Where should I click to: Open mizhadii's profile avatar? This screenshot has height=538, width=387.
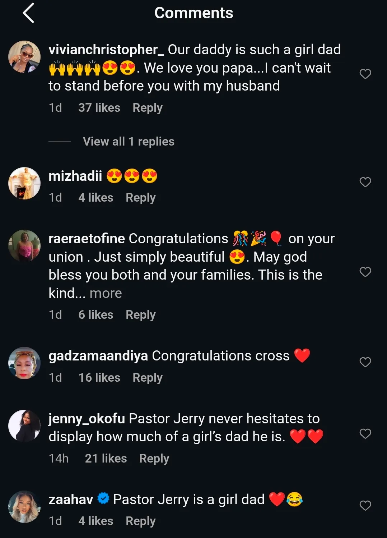click(x=24, y=183)
